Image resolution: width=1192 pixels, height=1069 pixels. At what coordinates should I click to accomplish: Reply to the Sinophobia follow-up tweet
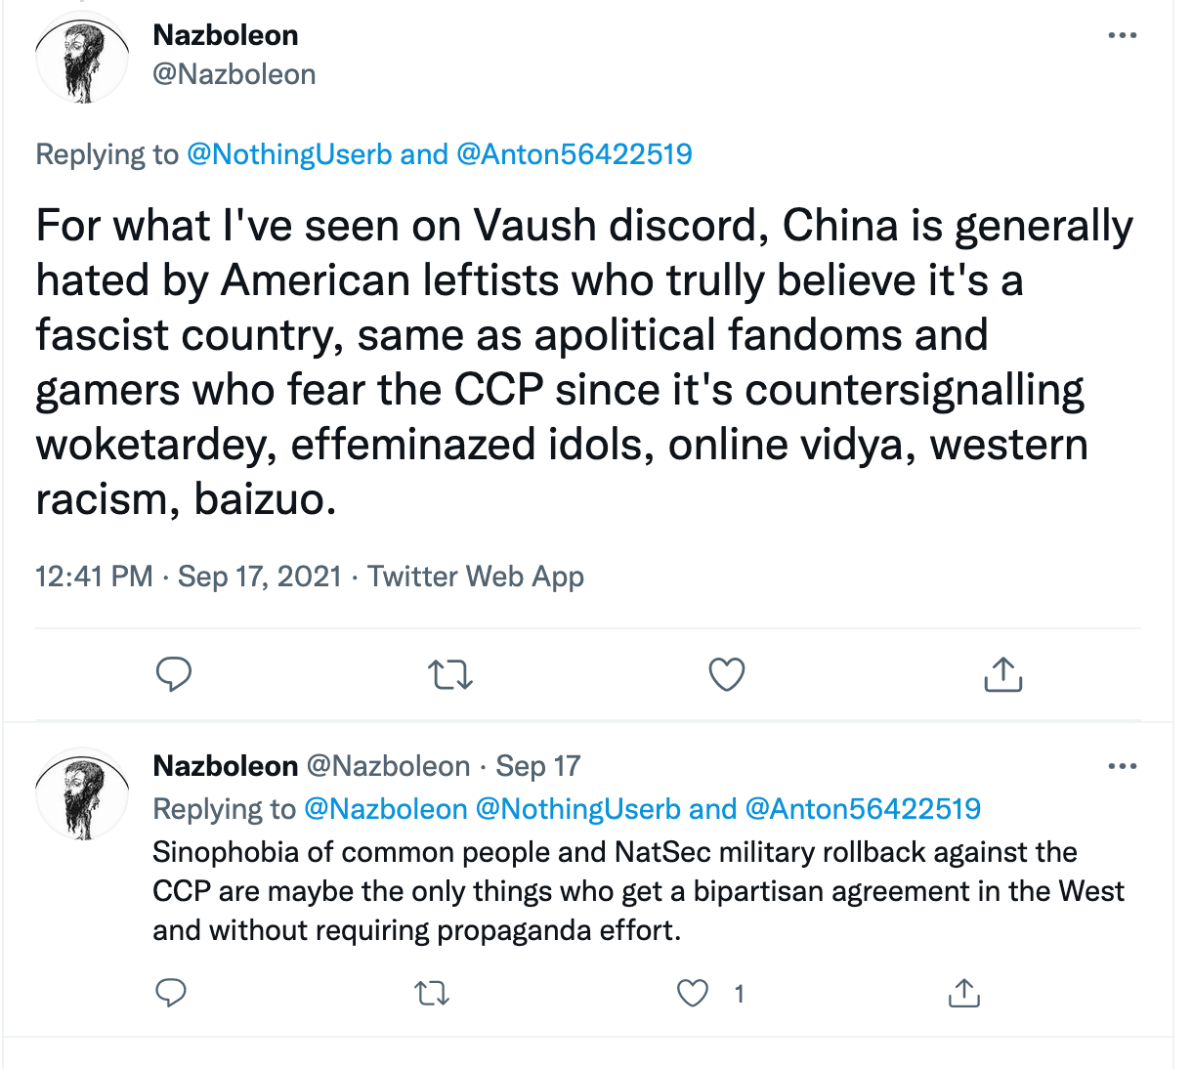[x=171, y=994]
